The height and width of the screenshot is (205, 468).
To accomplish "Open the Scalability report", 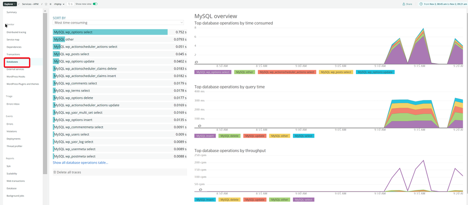I will click(12, 174).
